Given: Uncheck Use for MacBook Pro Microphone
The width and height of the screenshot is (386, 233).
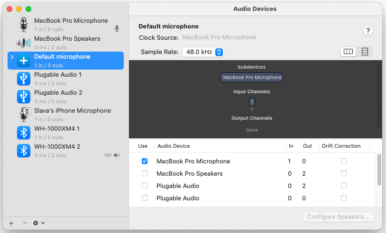Looking at the screenshot, I should click(145, 161).
